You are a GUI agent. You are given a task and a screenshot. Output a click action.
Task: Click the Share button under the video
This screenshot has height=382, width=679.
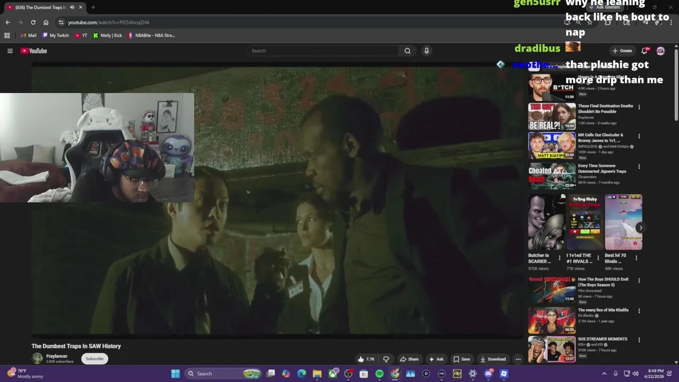coord(409,359)
